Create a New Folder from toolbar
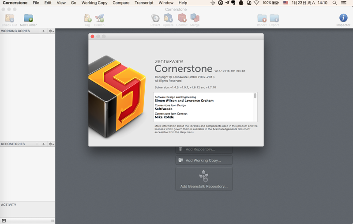The height and width of the screenshot is (224, 353). point(28,20)
